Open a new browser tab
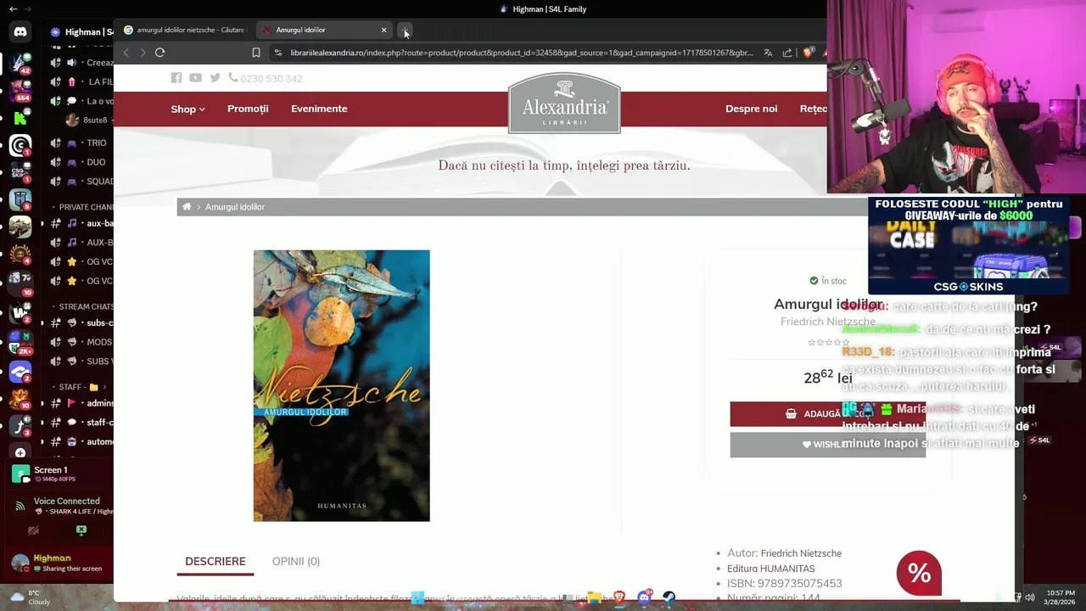Viewport: 1086px width, 611px height. click(x=406, y=31)
